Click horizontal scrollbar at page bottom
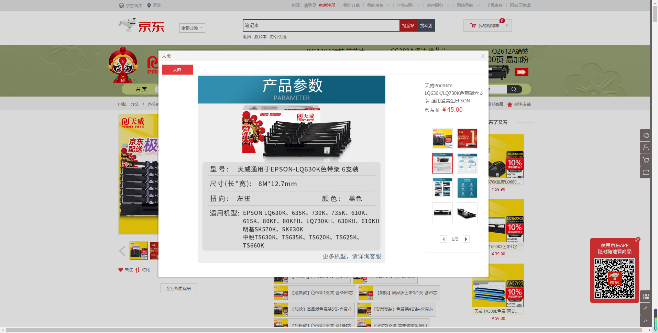The height and width of the screenshot is (333, 658). [323, 330]
